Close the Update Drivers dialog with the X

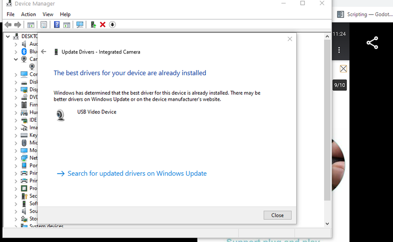coord(290,39)
